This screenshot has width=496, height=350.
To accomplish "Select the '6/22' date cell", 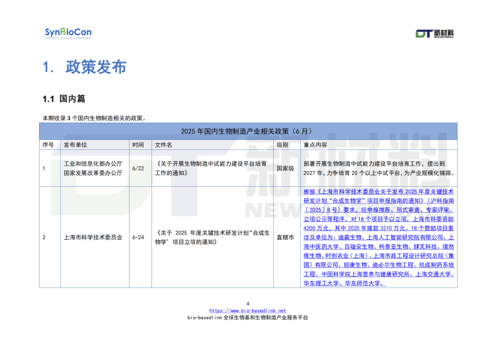I will pos(138,168).
